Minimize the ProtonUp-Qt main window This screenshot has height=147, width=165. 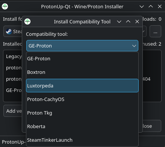coord(142,6)
